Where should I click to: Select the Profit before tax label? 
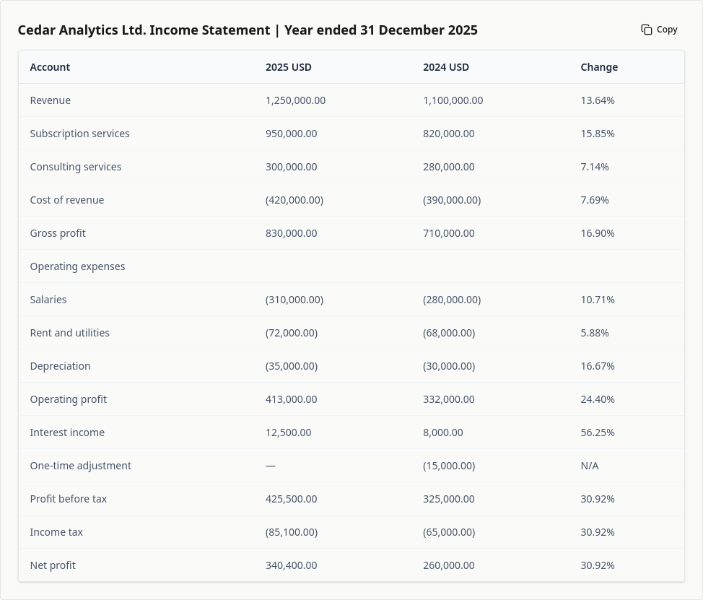pyautogui.click(x=68, y=499)
